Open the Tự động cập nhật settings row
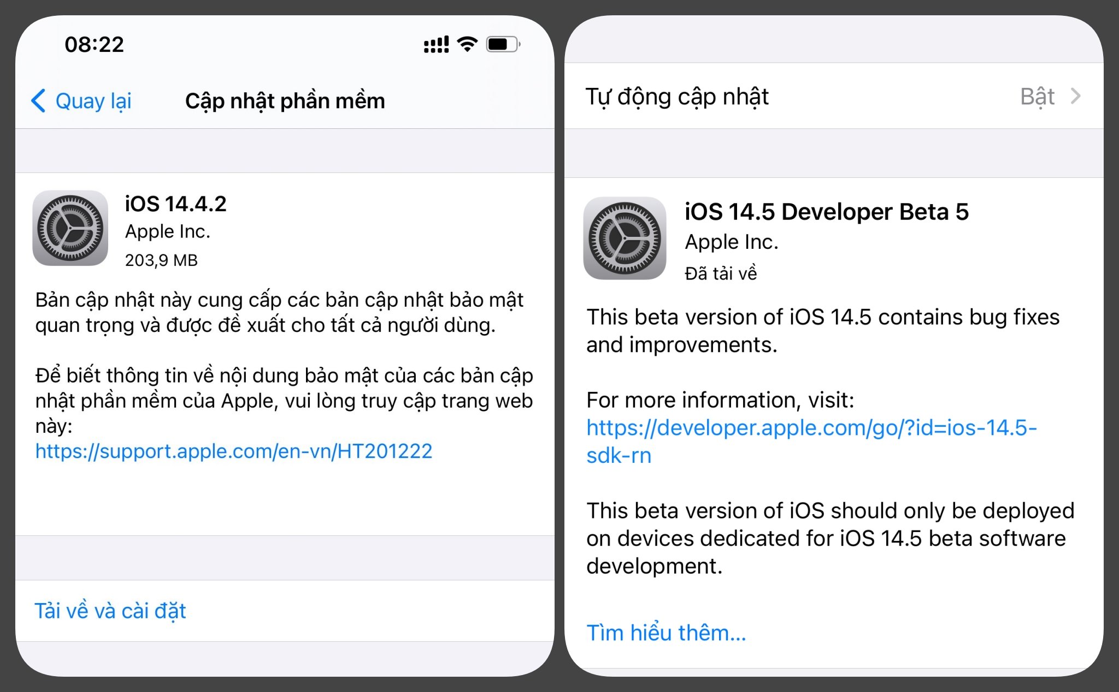1119x692 pixels. coord(676,97)
